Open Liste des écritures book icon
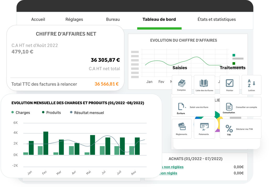The height and width of the screenshot is (188, 270). point(204,84)
